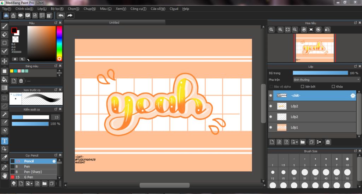Select the Brush tool in left toolbar

tap(4, 26)
